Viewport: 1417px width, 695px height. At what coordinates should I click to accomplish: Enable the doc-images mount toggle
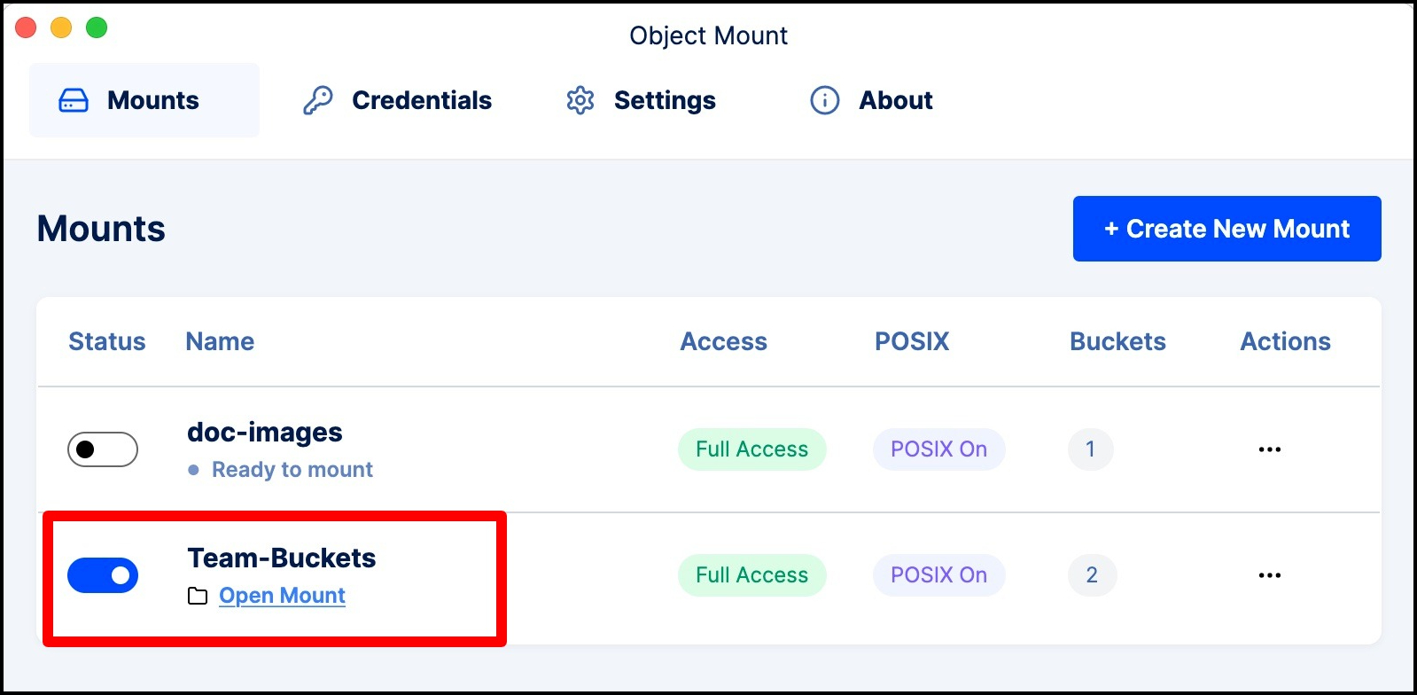click(103, 449)
